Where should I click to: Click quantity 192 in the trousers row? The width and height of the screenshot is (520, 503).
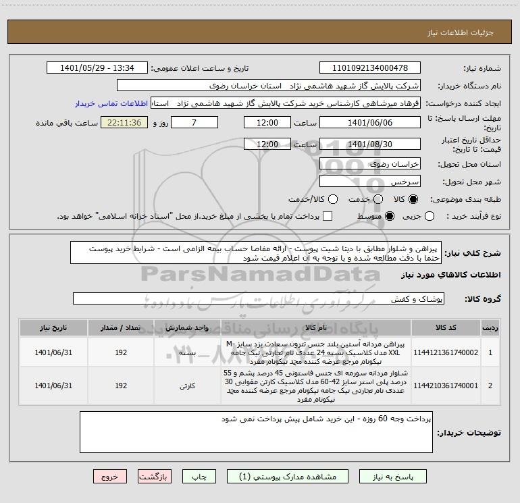pyautogui.click(x=121, y=386)
